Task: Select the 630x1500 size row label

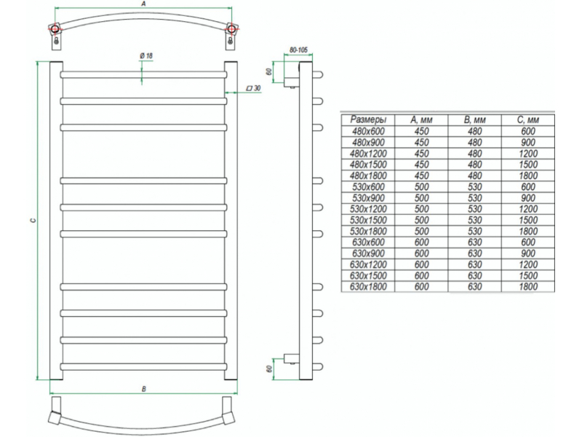Action: click(368, 276)
